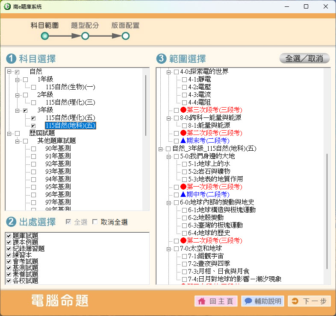Click the 範圍選擇 tree vertical scrollbar

(x=327, y=211)
